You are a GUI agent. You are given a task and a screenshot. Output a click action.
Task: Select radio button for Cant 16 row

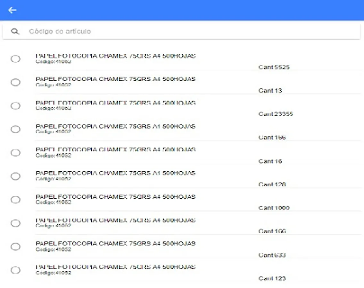15,153
